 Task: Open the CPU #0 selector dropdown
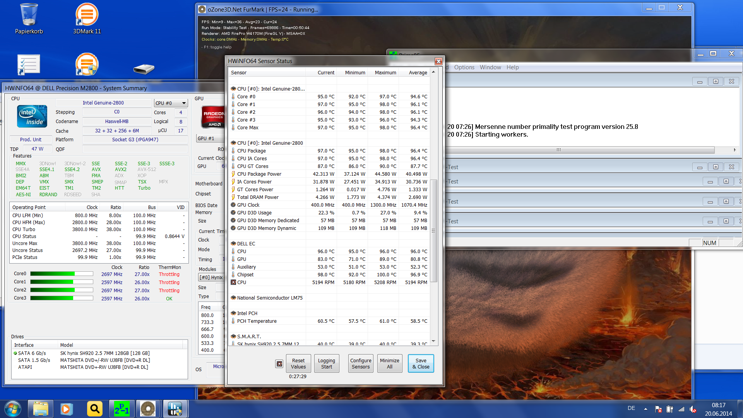171,103
